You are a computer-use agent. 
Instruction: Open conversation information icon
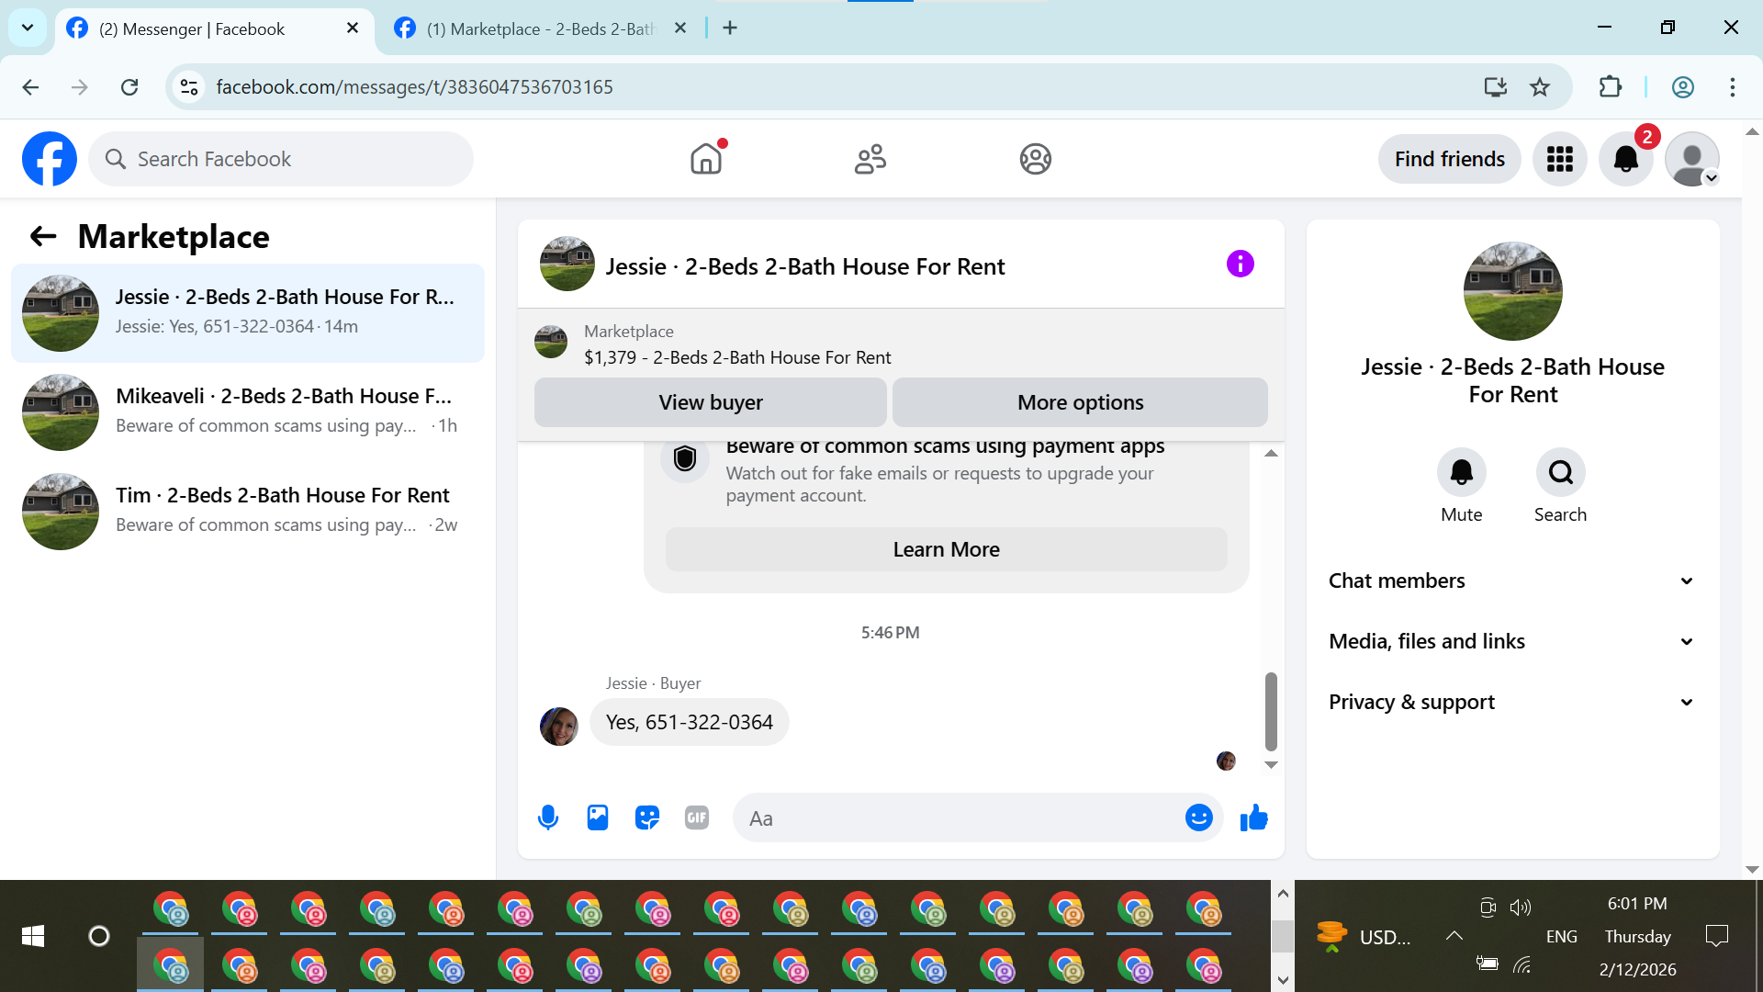(x=1241, y=265)
